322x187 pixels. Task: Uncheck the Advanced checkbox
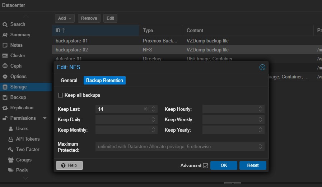(x=205, y=165)
